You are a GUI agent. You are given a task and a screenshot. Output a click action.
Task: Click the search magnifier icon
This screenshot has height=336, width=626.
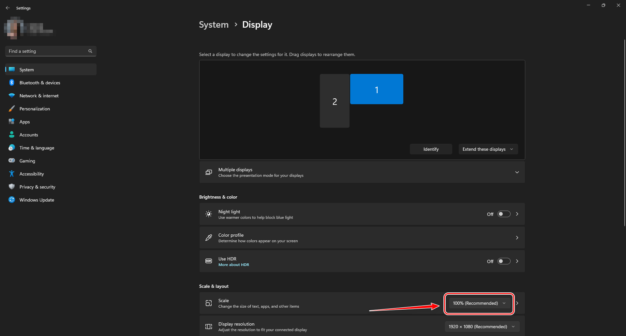(90, 51)
